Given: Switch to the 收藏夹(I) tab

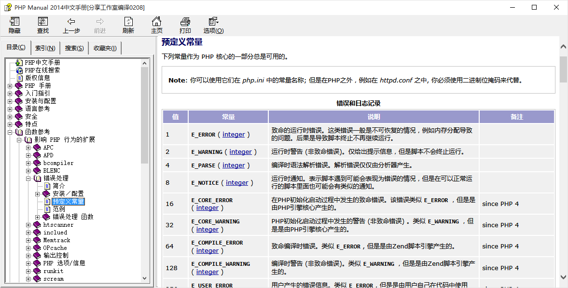Looking at the screenshot, I should click(x=105, y=48).
